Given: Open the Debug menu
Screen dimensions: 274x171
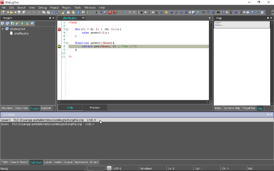Looking at the screenshot, I should pyautogui.click(x=42, y=8).
